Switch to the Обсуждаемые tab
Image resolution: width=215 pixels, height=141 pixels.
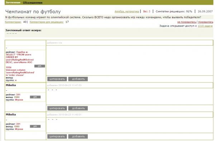[33, 3]
